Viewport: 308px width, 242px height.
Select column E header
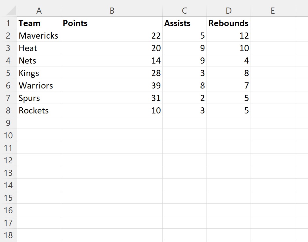(x=273, y=11)
